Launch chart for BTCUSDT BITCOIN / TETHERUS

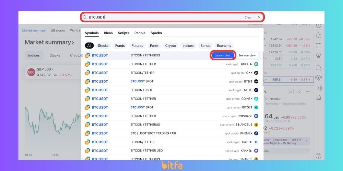click(x=223, y=55)
